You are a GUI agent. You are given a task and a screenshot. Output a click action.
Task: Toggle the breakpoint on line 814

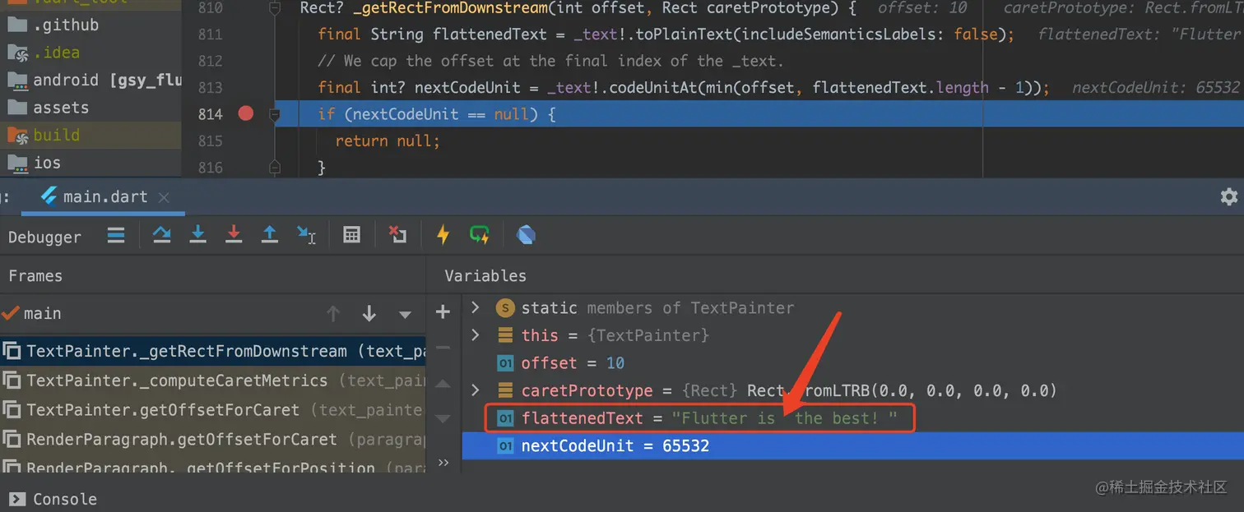245,113
